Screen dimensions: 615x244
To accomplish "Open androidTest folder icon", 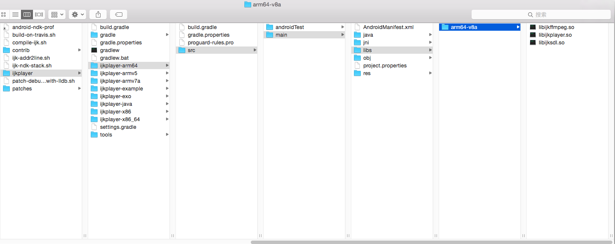I will (270, 27).
